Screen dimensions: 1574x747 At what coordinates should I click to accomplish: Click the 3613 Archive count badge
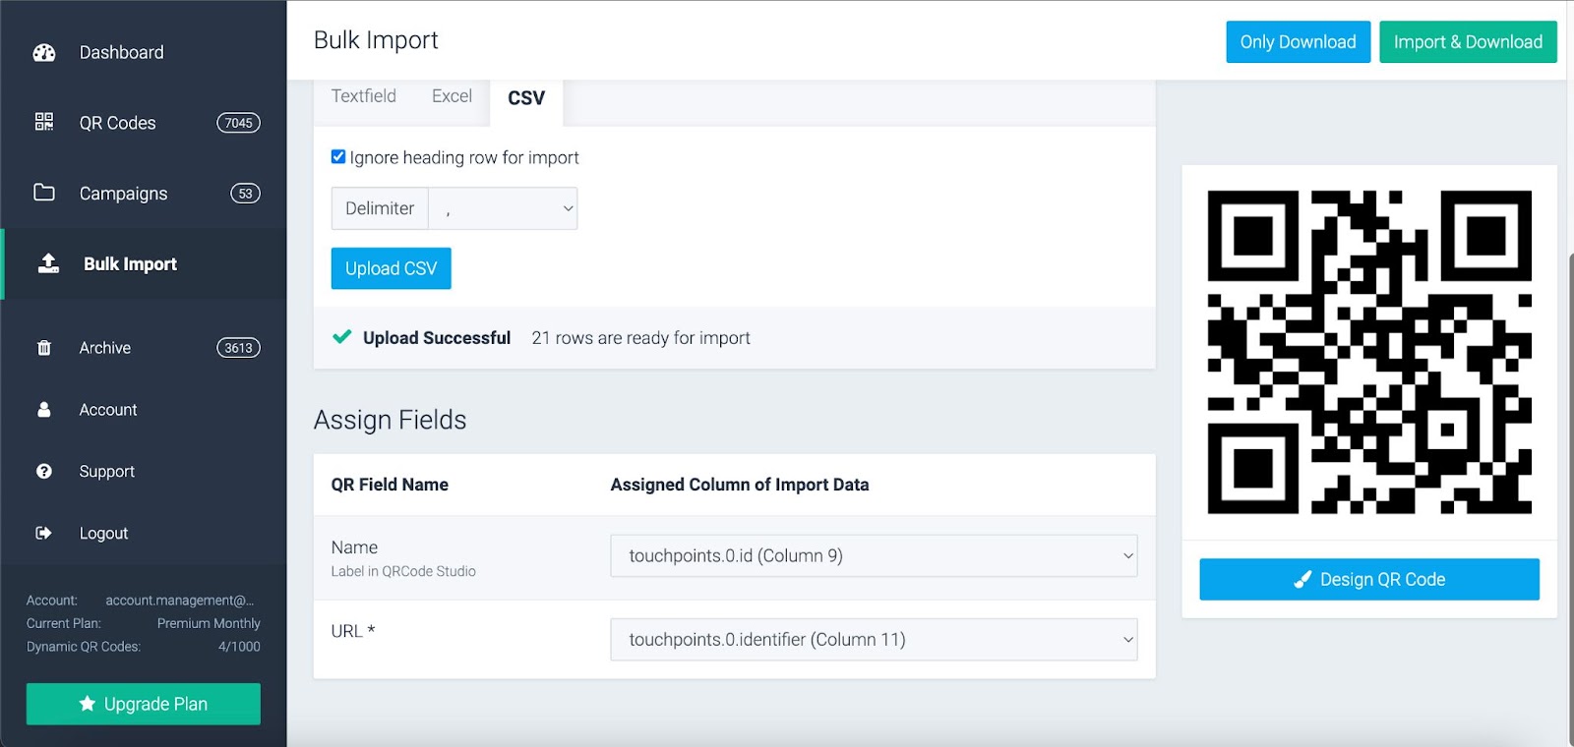(238, 348)
